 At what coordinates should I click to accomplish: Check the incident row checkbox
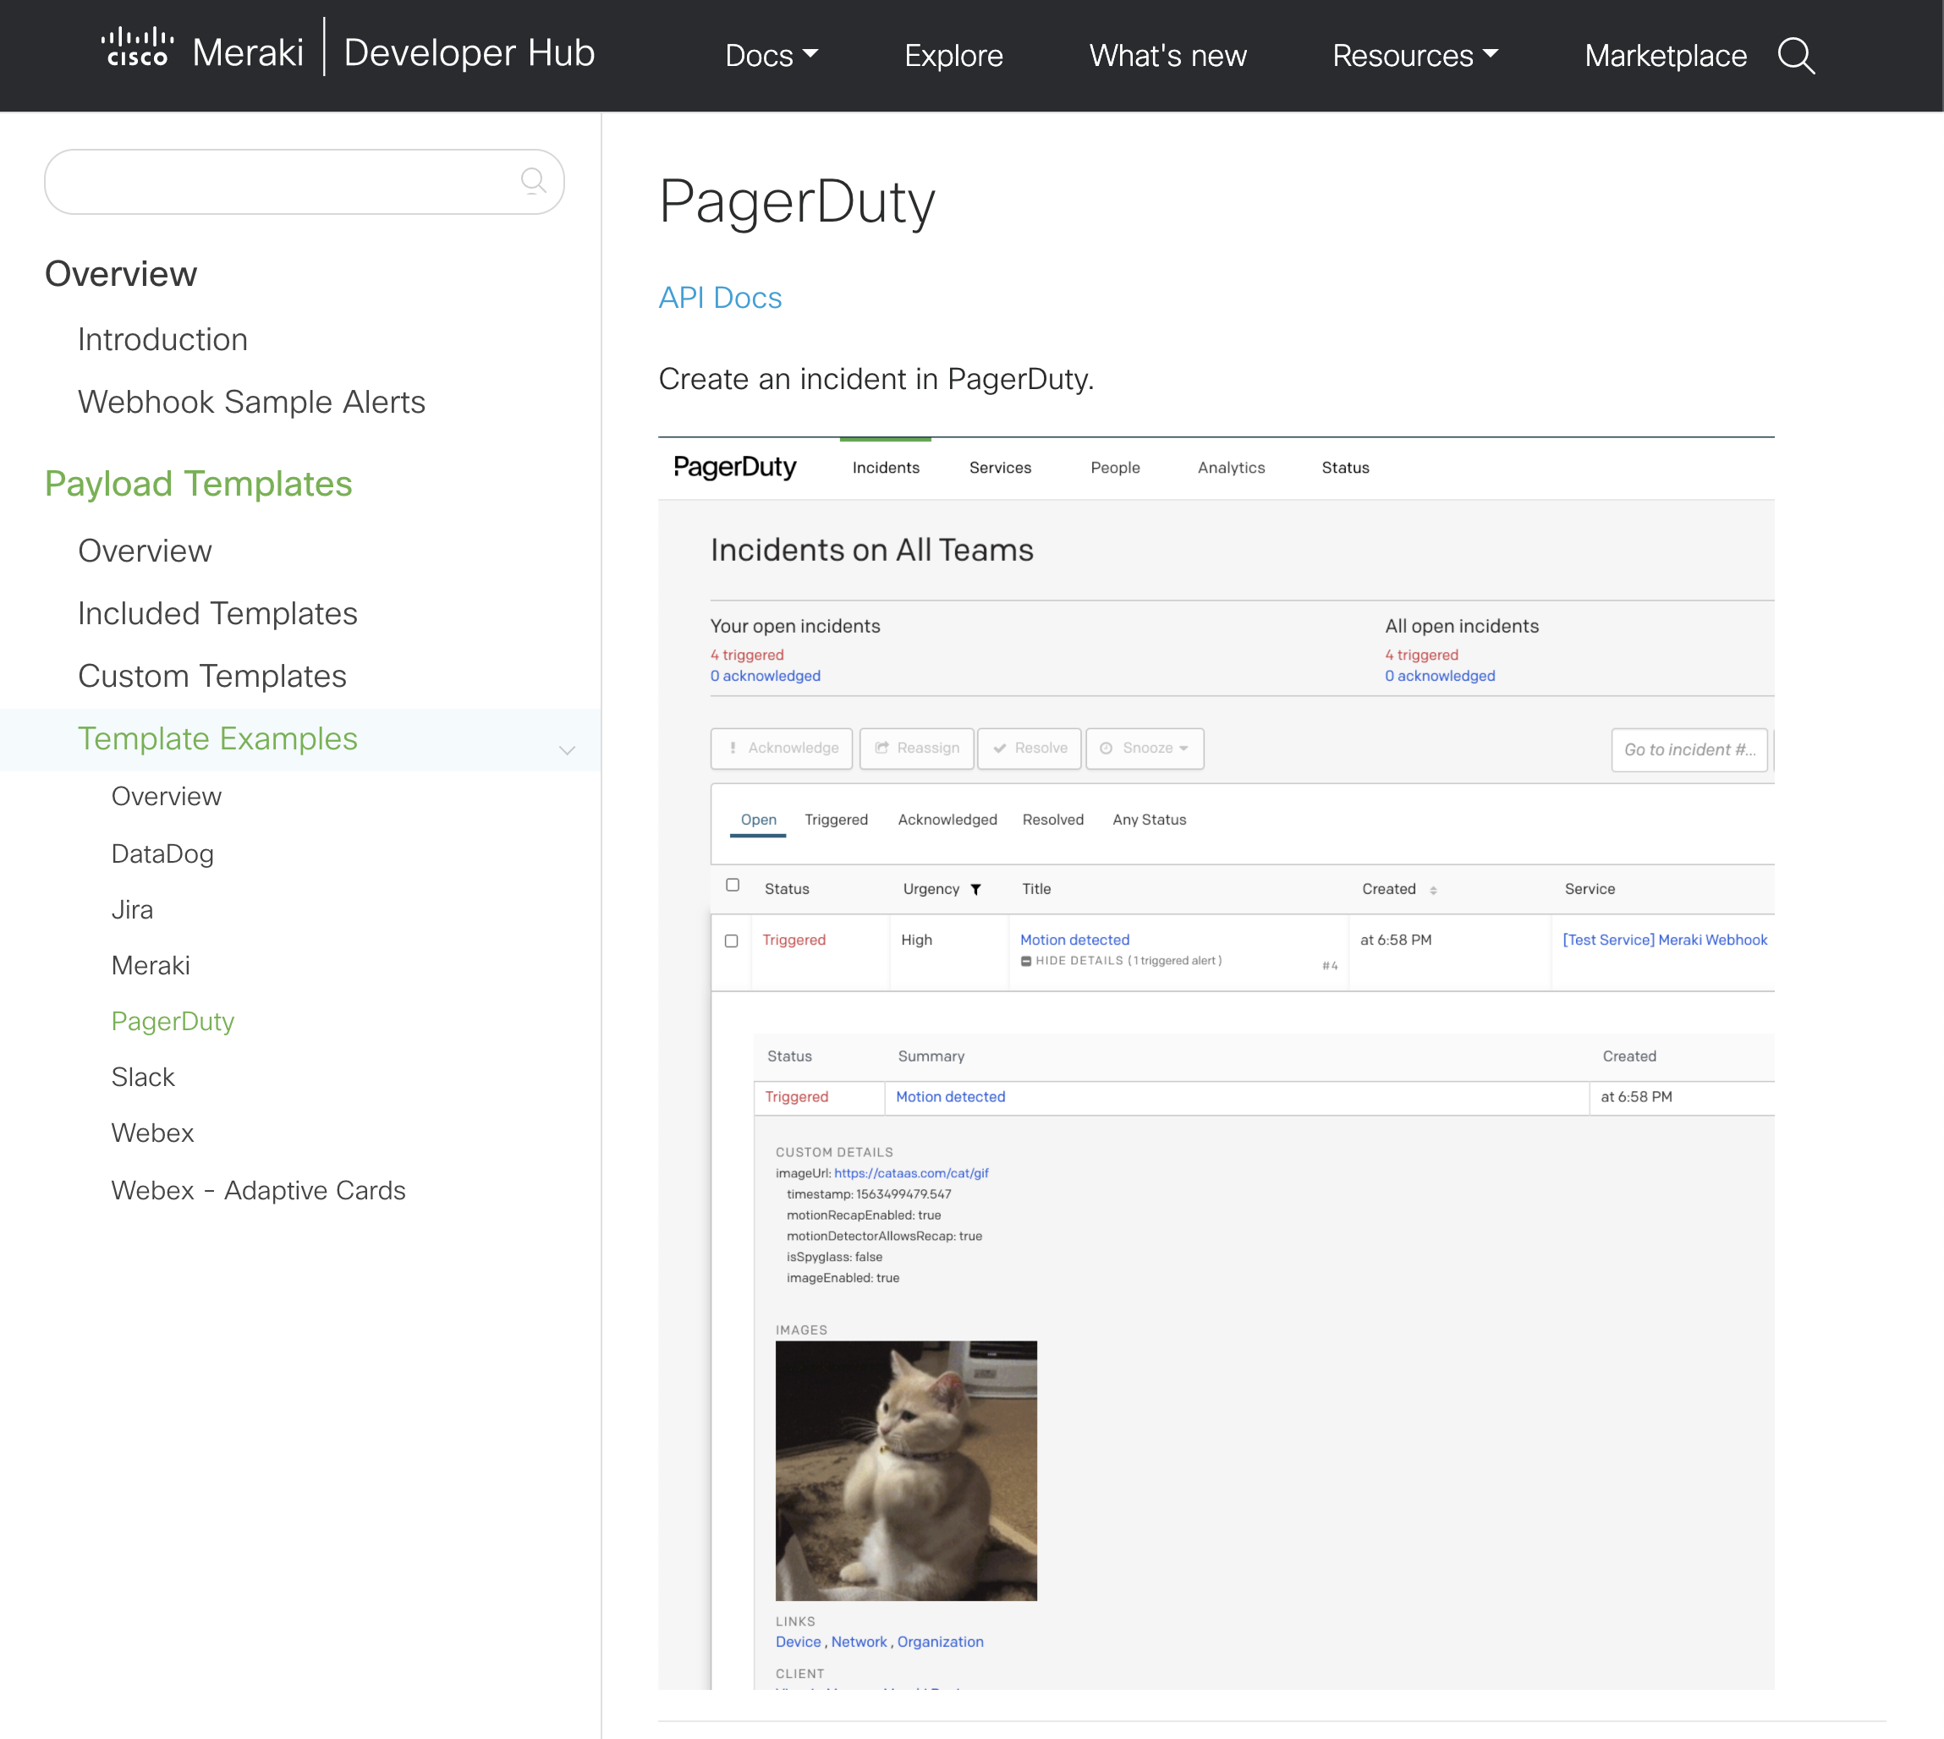coord(730,940)
